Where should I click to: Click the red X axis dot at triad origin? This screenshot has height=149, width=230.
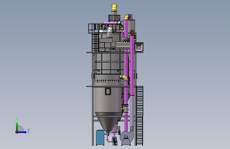(x=16, y=133)
